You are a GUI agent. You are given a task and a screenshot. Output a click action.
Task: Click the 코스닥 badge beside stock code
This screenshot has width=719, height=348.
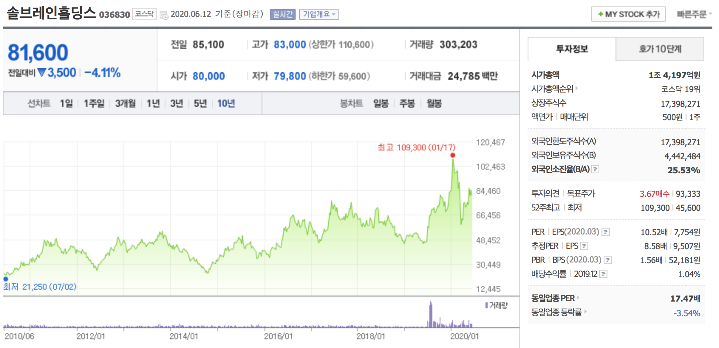[144, 14]
